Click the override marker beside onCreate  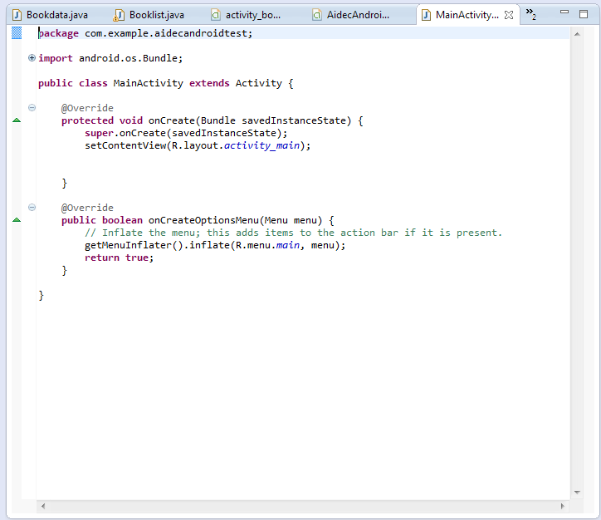17,120
